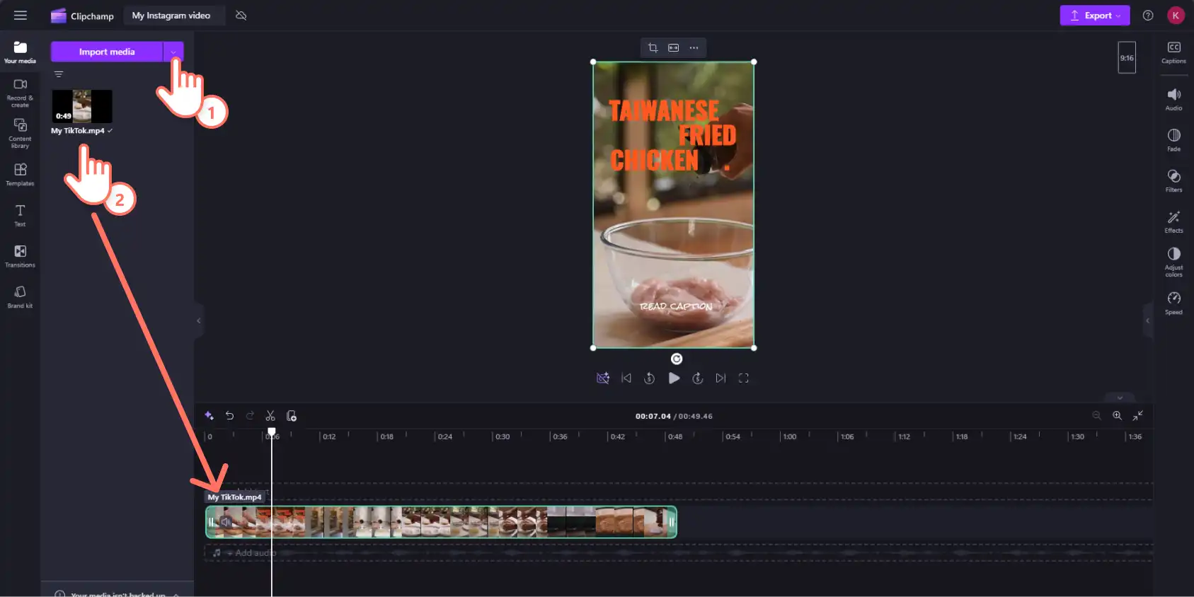The height and width of the screenshot is (597, 1194).
Task: Open the help question mark icon
Action: pos(1148,16)
